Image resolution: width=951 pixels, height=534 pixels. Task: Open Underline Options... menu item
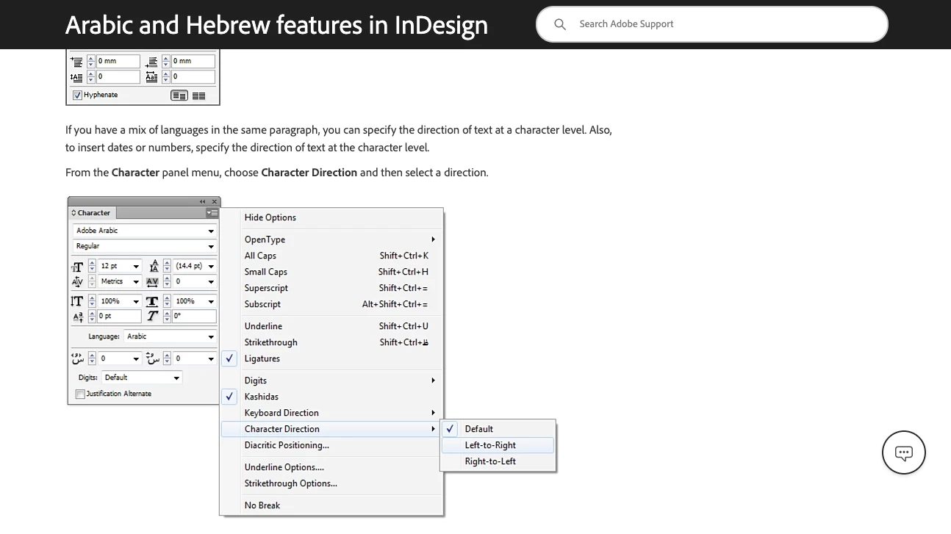coord(284,467)
